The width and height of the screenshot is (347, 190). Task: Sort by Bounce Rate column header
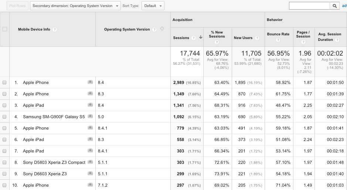[x=278, y=34]
